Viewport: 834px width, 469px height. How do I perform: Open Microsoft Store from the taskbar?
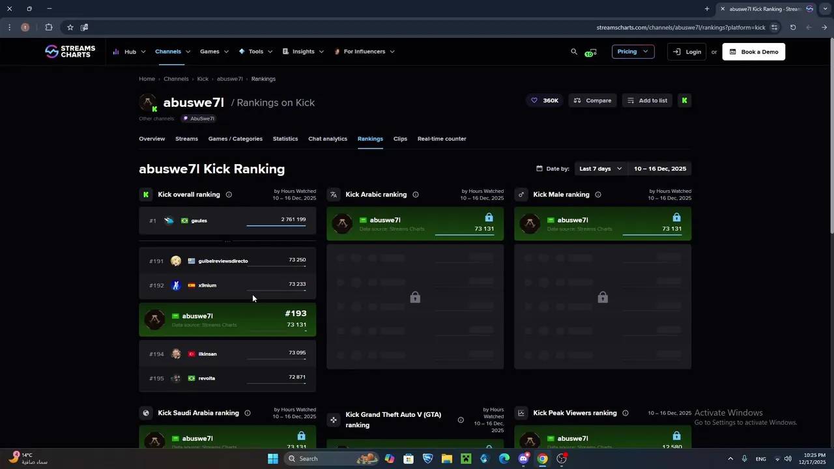[409, 459]
